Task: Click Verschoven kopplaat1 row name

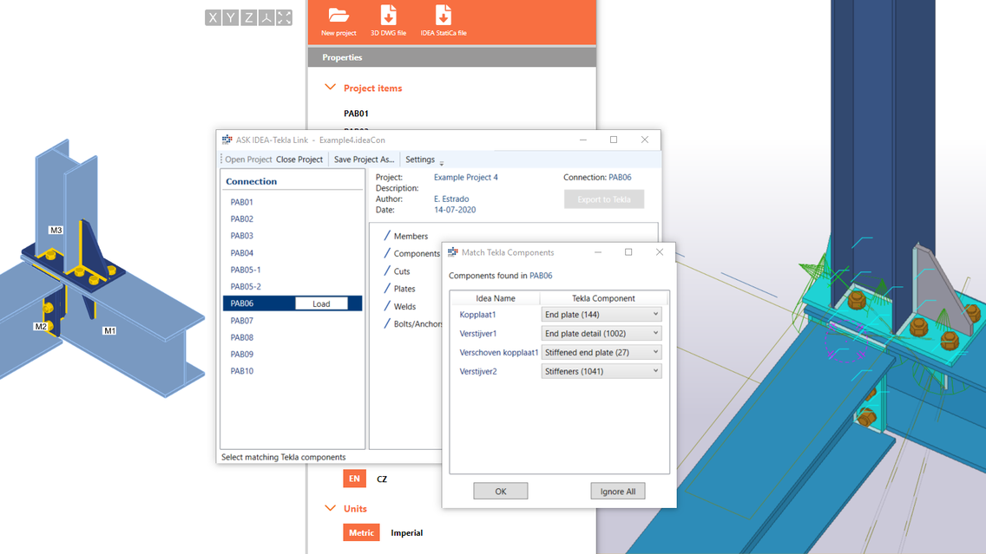Action: pos(499,352)
